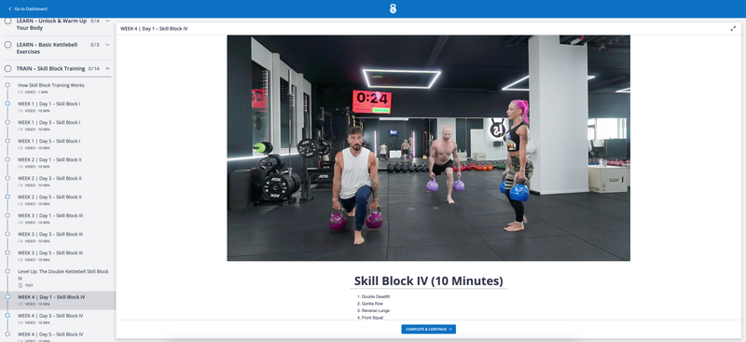Open WEEK 3 | Day 5 – Skill Block III

[50, 253]
